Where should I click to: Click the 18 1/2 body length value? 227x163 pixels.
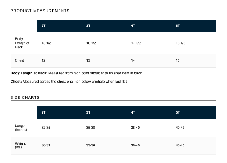181,43
